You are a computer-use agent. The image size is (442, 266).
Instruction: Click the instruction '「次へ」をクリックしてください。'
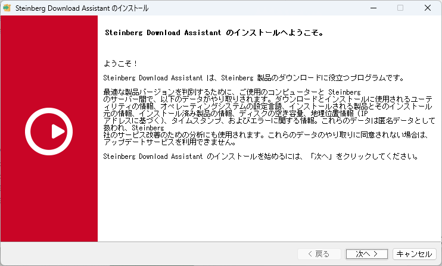[363, 157]
